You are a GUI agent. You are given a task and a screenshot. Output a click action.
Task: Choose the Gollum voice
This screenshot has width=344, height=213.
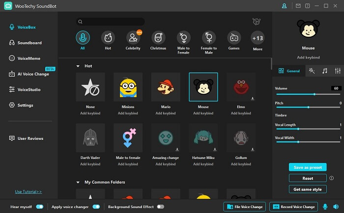[x=241, y=138]
